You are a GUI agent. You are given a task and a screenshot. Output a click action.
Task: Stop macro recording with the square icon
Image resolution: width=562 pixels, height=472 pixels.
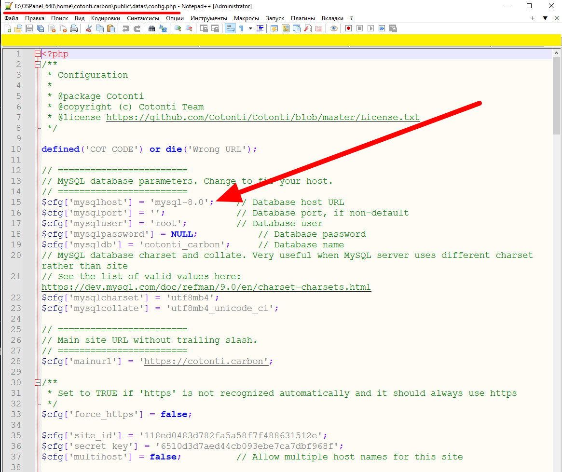[x=359, y=28]
